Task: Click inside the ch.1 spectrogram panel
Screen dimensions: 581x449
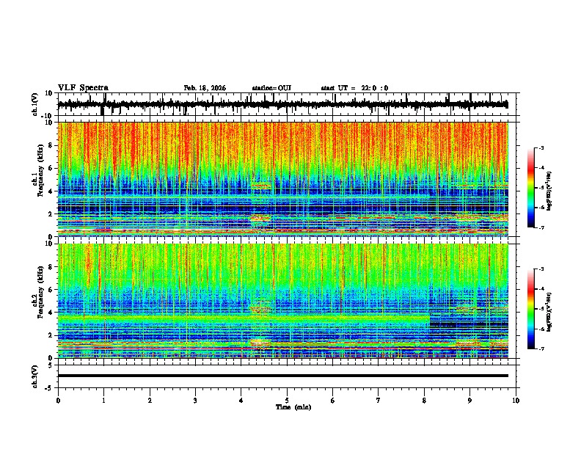Action: tap(282, 179)
